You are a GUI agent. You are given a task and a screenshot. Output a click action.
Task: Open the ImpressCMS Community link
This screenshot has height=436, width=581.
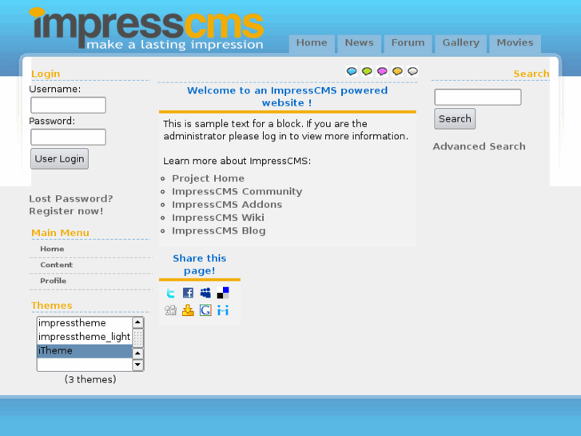pyautogui.click(x=237, y=191)
